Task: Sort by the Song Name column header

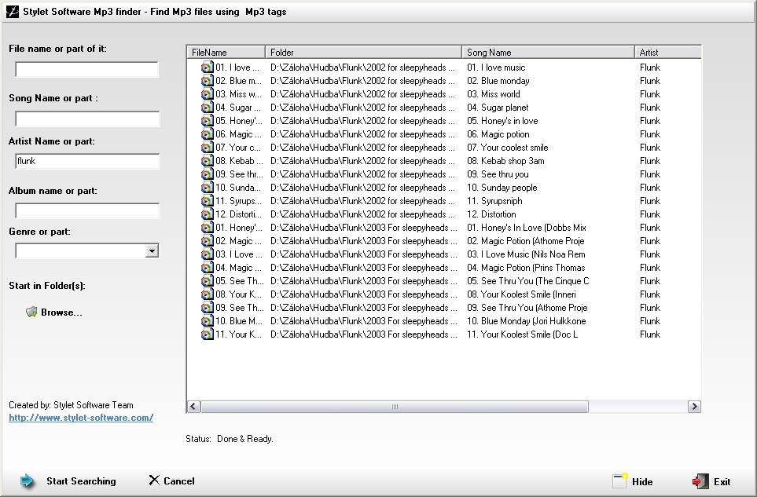Action: [548, 52]
